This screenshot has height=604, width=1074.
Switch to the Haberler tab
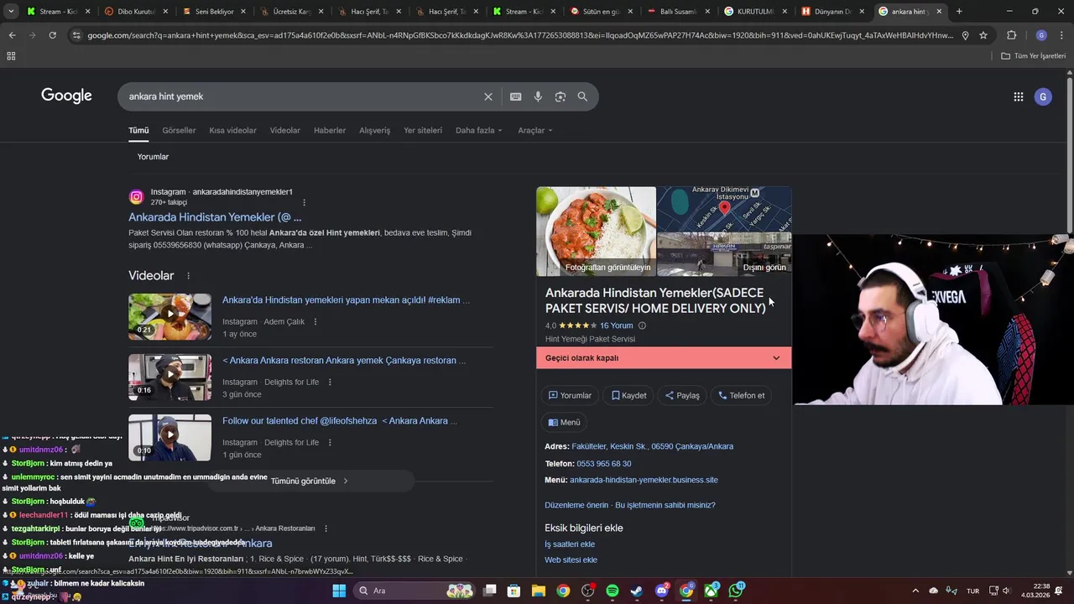click(330, 131)
